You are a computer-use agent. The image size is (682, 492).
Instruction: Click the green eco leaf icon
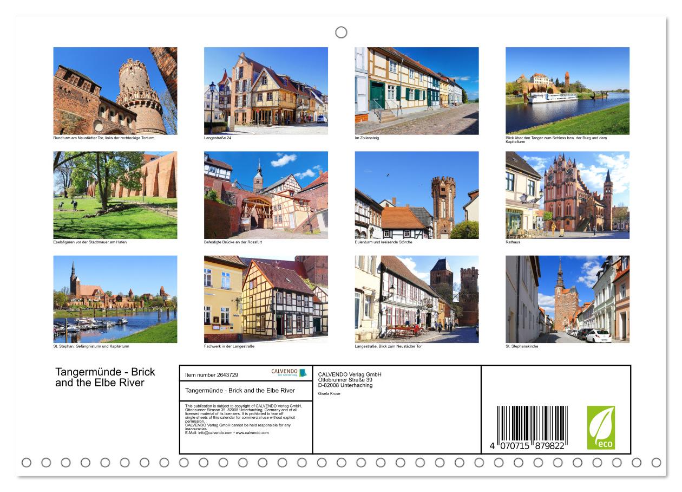click(601, 428)
